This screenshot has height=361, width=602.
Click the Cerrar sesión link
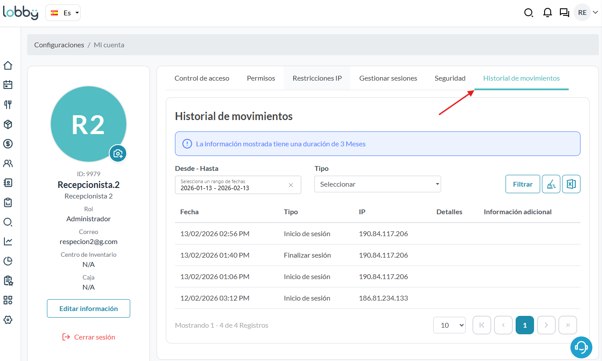(x=89, y=337)
